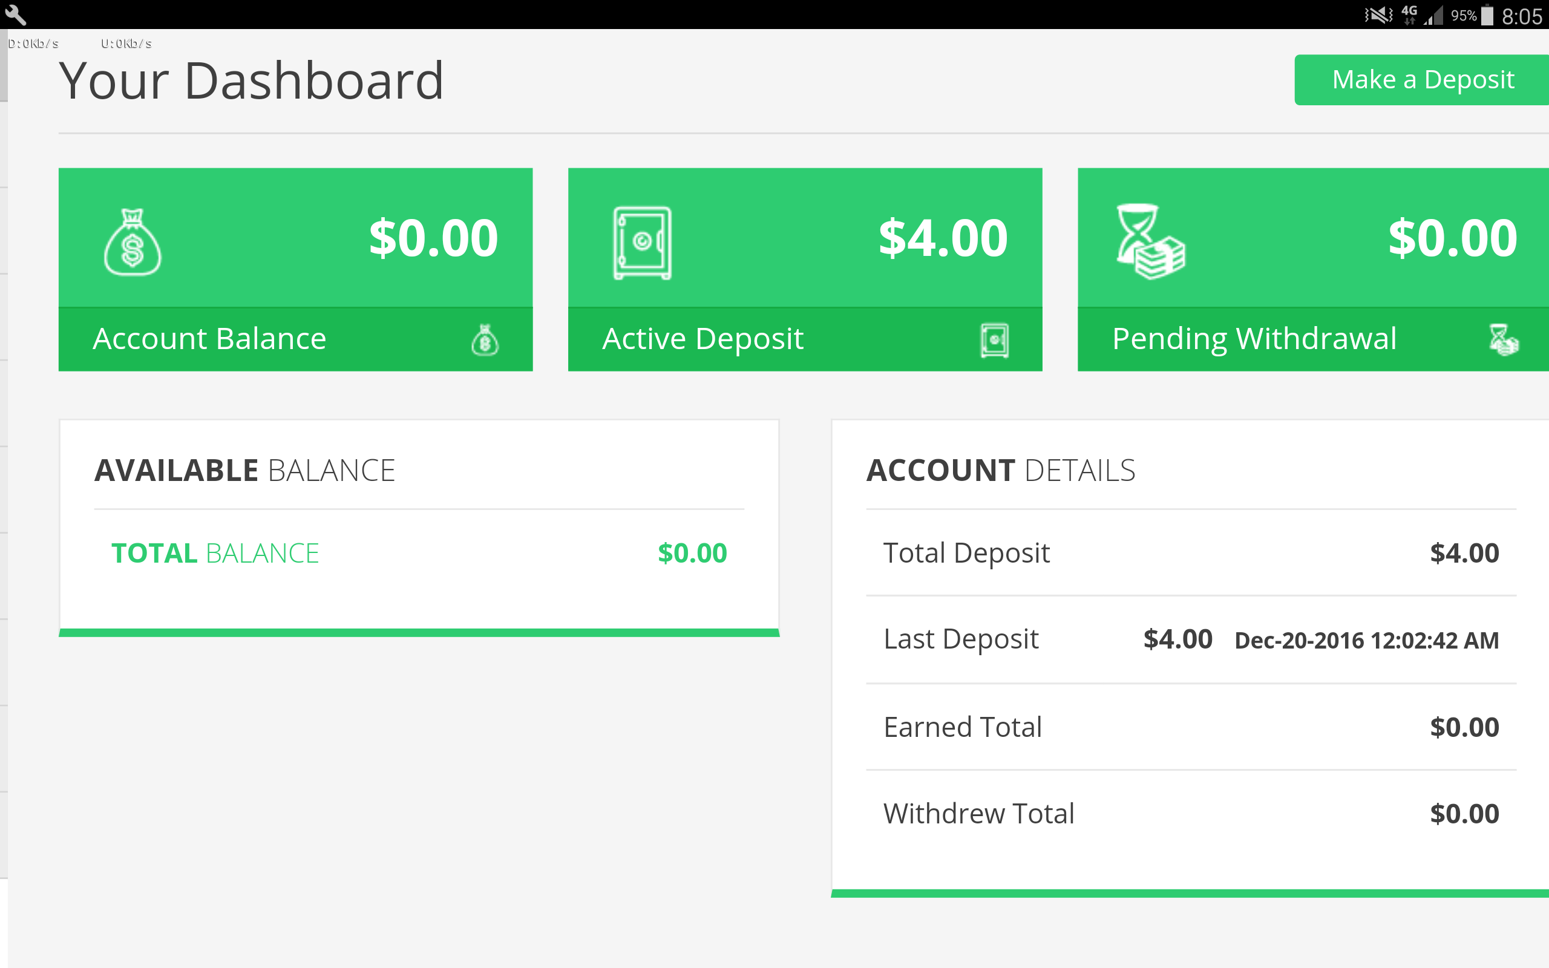
Task: Tap the muted vibrate icon in status bar
Action: pyautogui.click(x=1378, y=15)
